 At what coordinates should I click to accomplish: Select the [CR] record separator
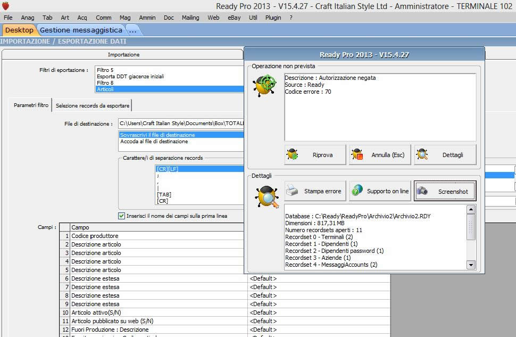[200, 201]
